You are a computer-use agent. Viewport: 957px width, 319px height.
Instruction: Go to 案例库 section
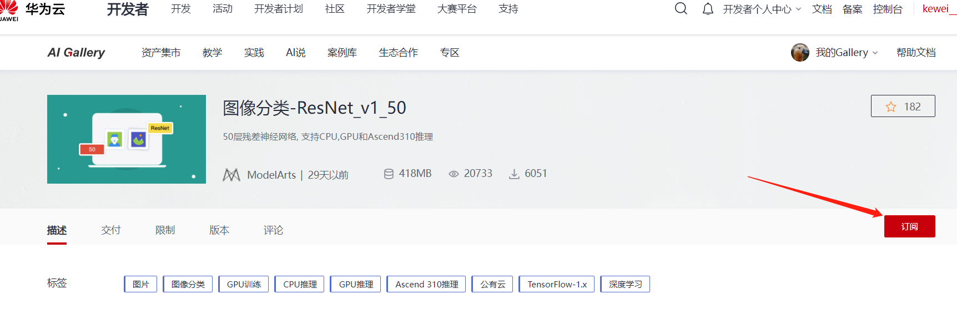(x=342, y=53)
